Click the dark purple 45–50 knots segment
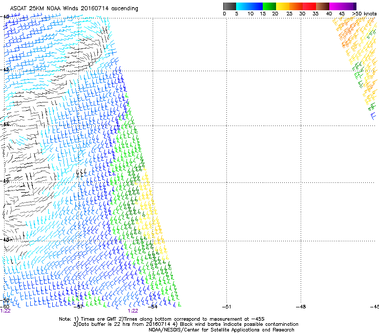The image size is (379, 333). [349, 6]
